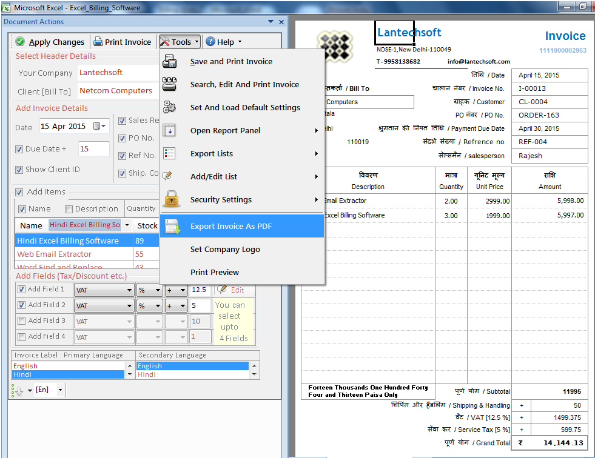Screen dimensions: 595x458
Task: Click the padlock Security Settings icon
Action: (x=172, y=199)
